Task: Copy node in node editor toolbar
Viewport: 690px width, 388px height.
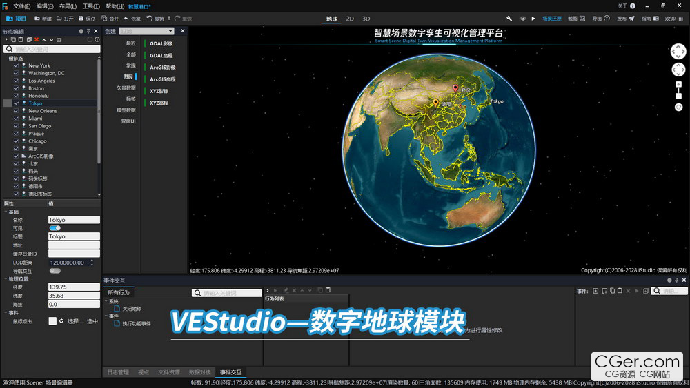Action: click(x=13, y=39)
